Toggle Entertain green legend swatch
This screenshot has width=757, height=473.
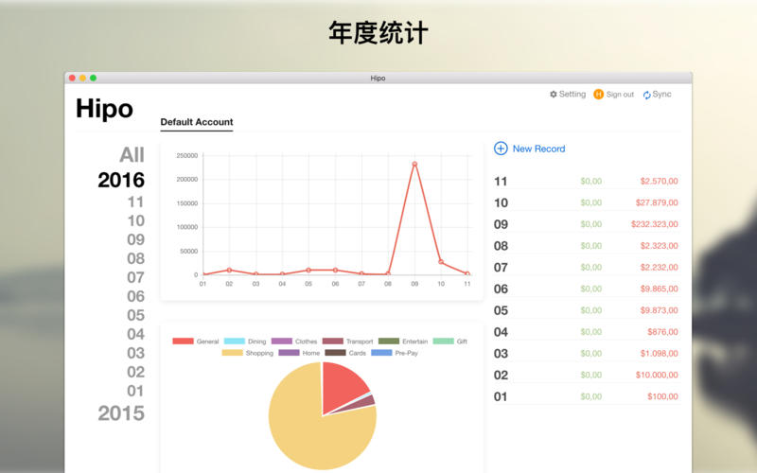tap(389, 342)
